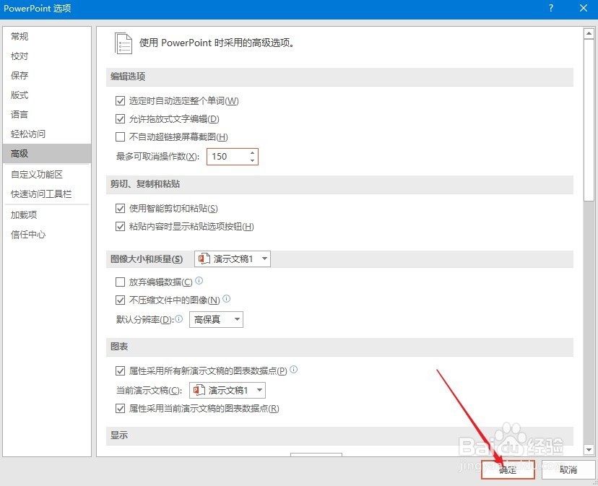
Task: Toggle 属性采用所有新演示文稿的图表数据点 checkbox
Action: click(x=120, y=370)
